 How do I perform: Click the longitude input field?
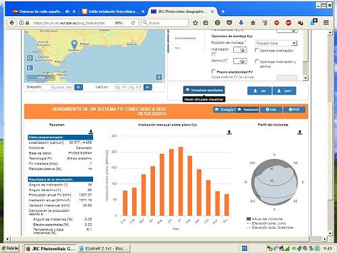click(135, 87)
